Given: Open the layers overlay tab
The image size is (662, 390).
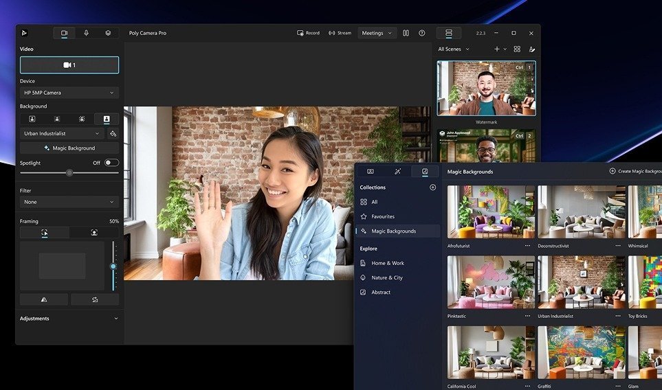Looking at the screenshot, I should 108,33.
